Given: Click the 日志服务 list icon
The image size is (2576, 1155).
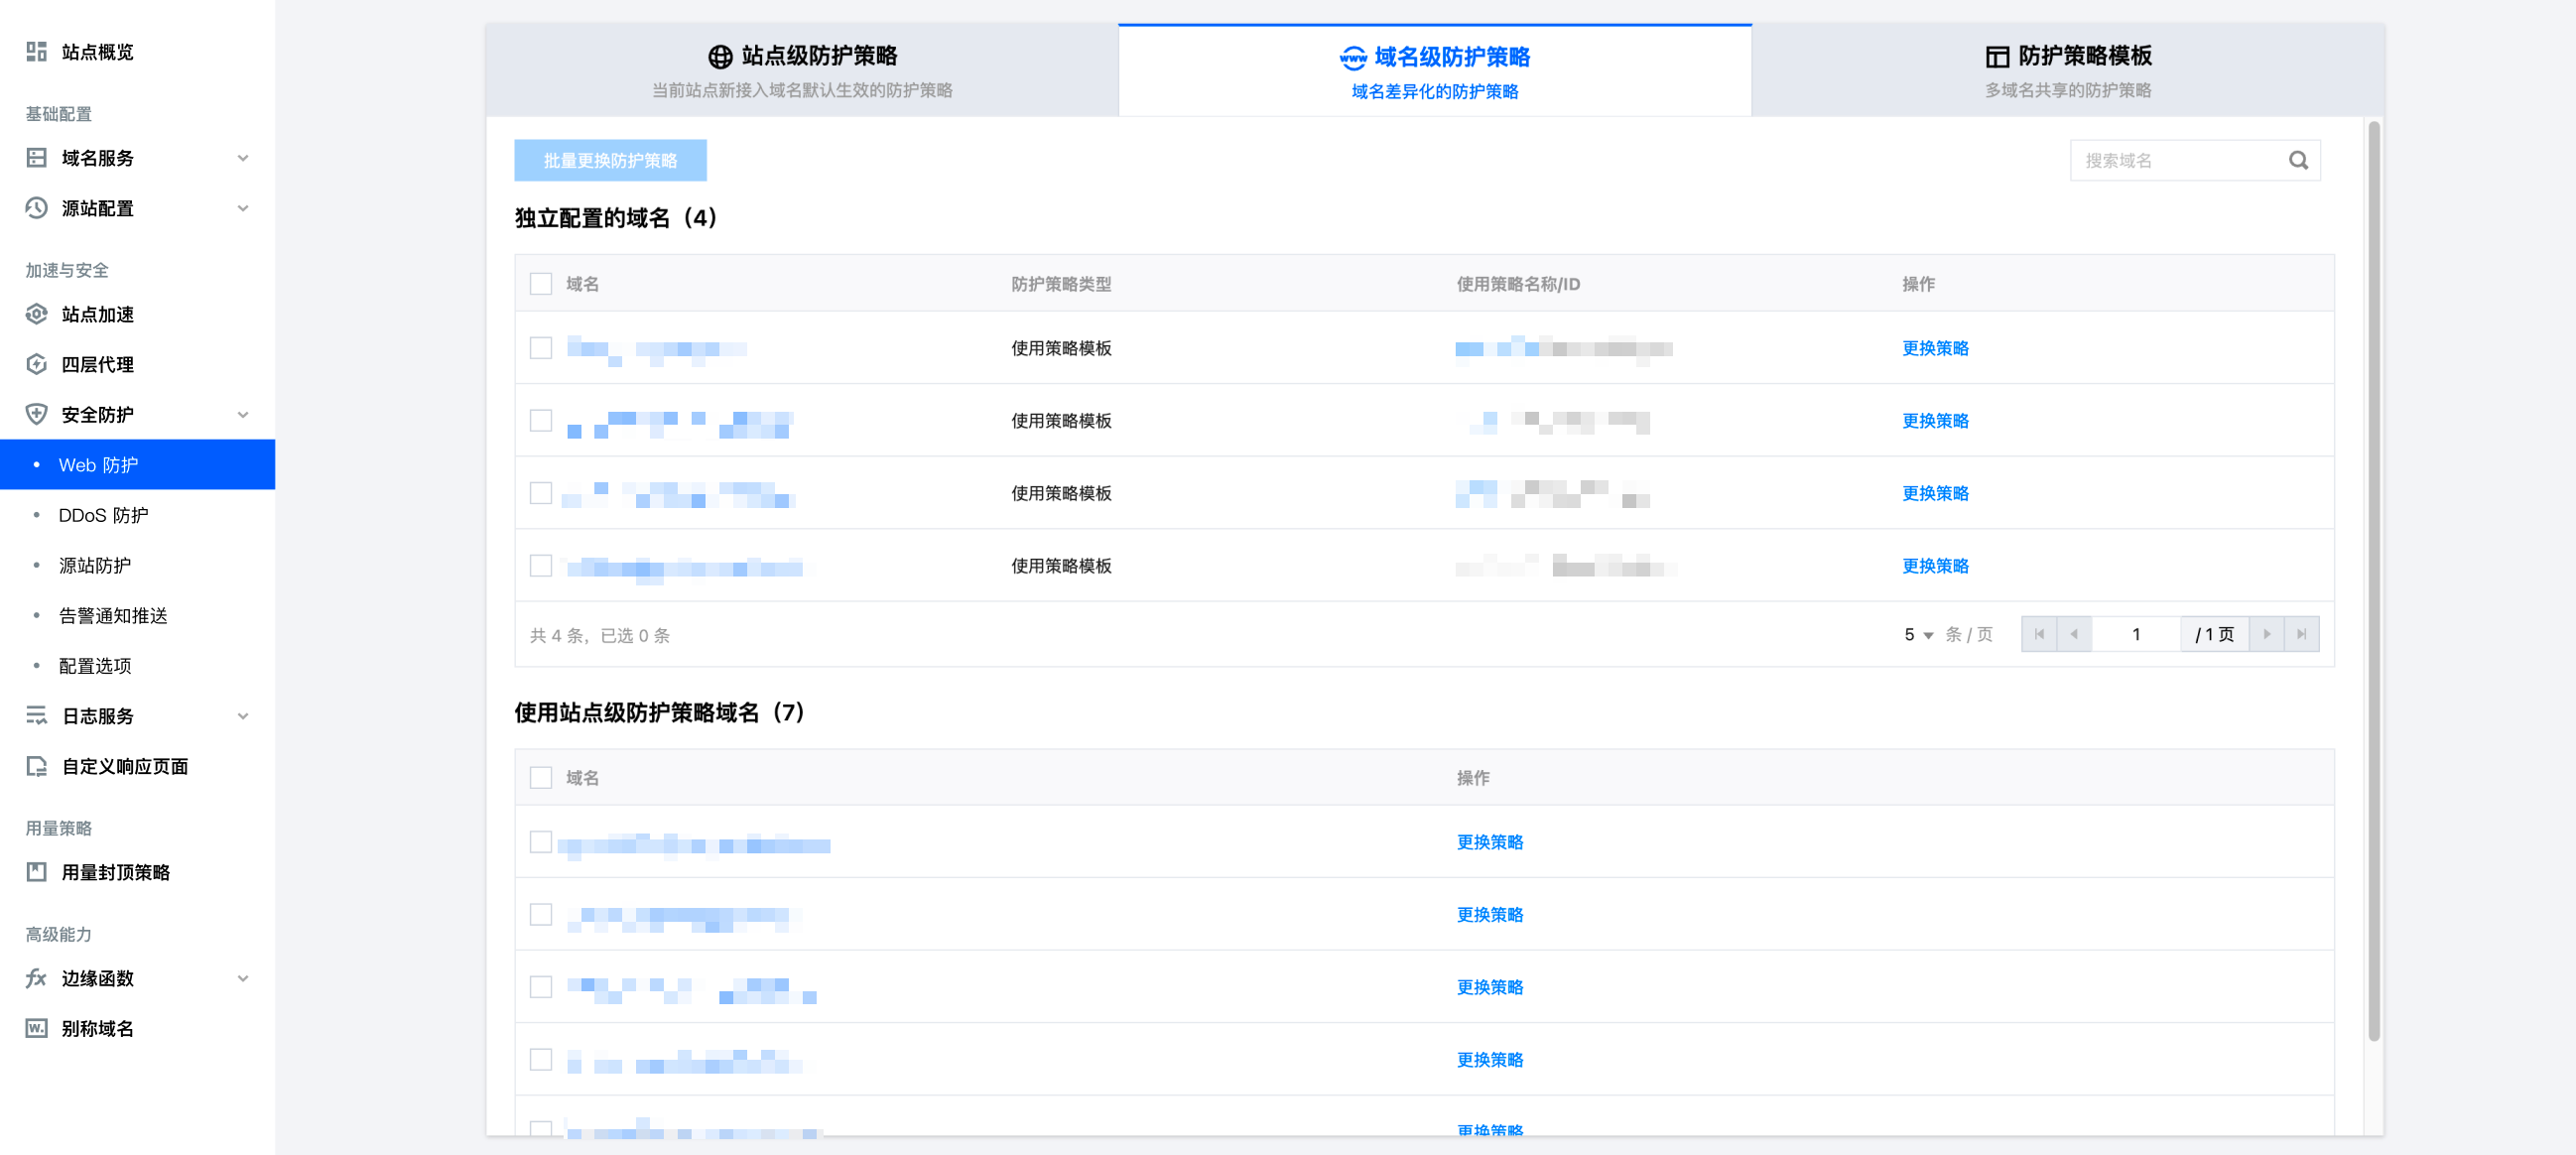Looking at the screenshot, I should (x=37, y=716).
